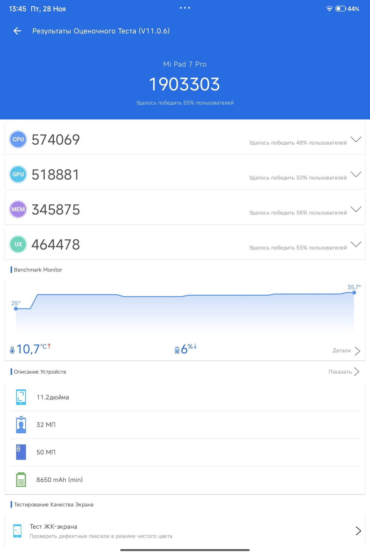370x554 pixels.
Task: Click the 50 МП camera row
Action: pos(185,452)
